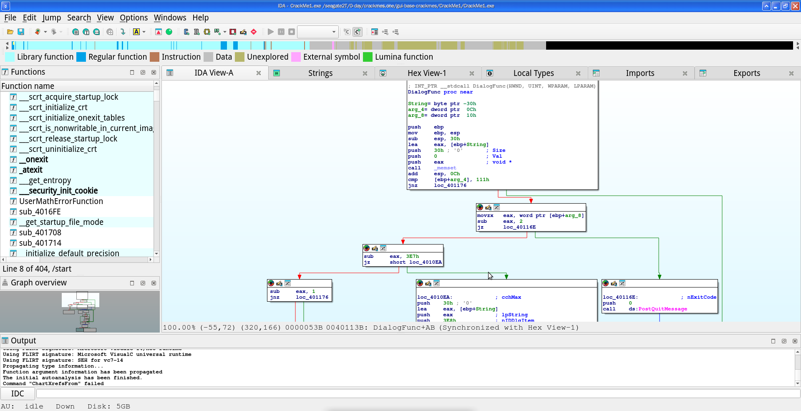Click group-nodes icon on loc_4010EA block
801x411 pixels.
(x=436, y=283)
